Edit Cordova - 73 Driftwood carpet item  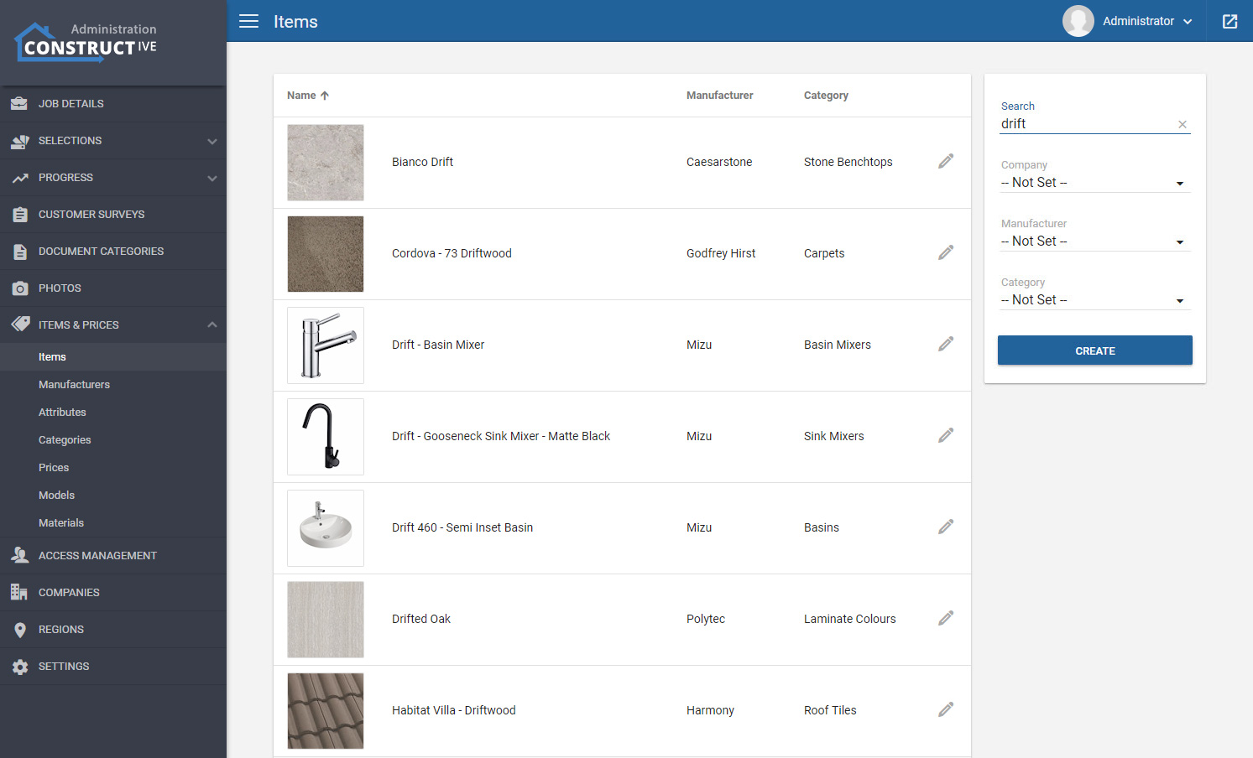[x=945, y=253]
